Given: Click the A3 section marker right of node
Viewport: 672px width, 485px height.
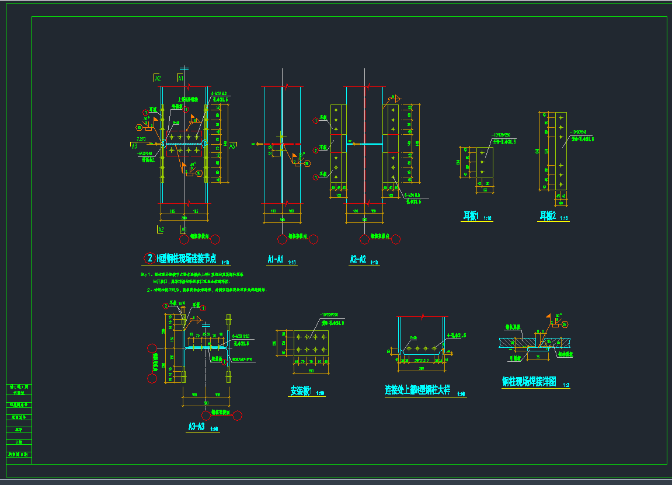Looking at the screenshot, I should pos(232,146).
